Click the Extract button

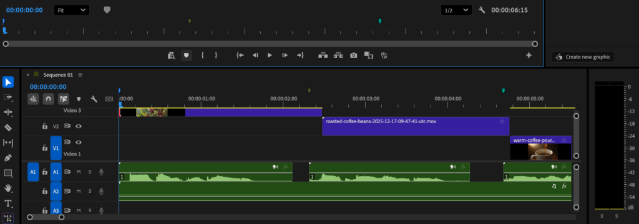pyautogui.click(x=338, y=55)
